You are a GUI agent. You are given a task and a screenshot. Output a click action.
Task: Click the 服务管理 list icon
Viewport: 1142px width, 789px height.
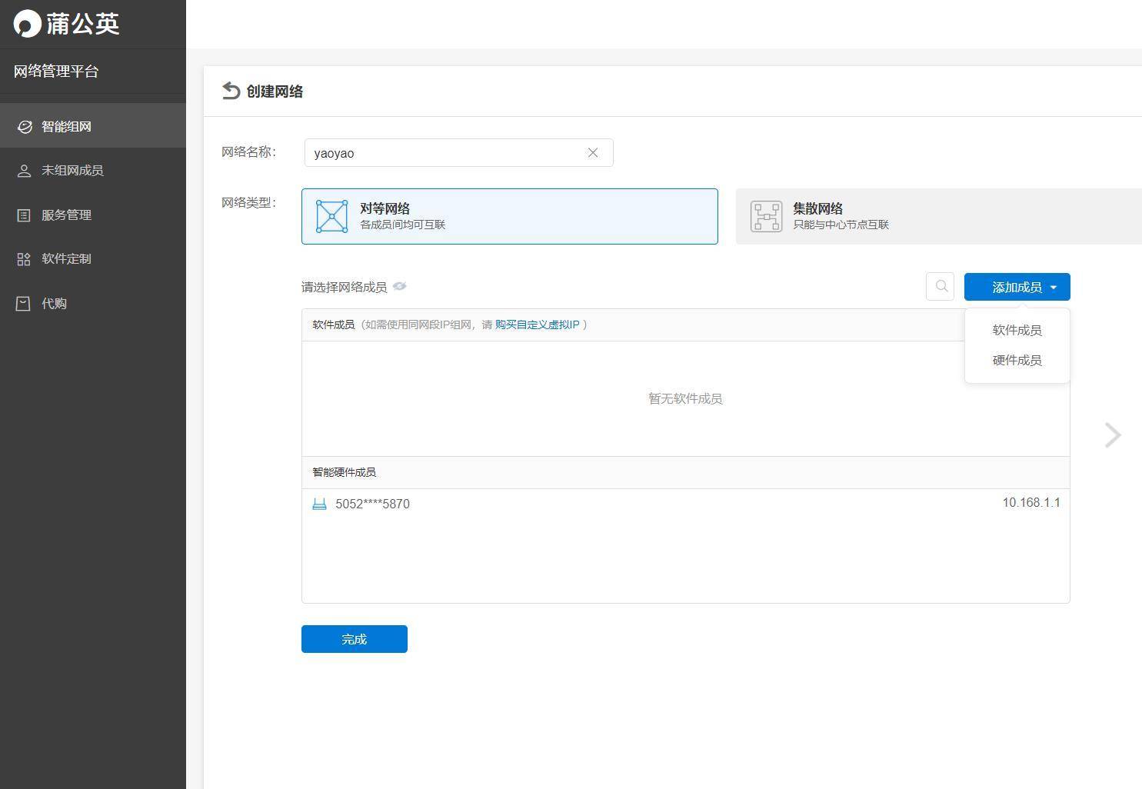point(24,215)
